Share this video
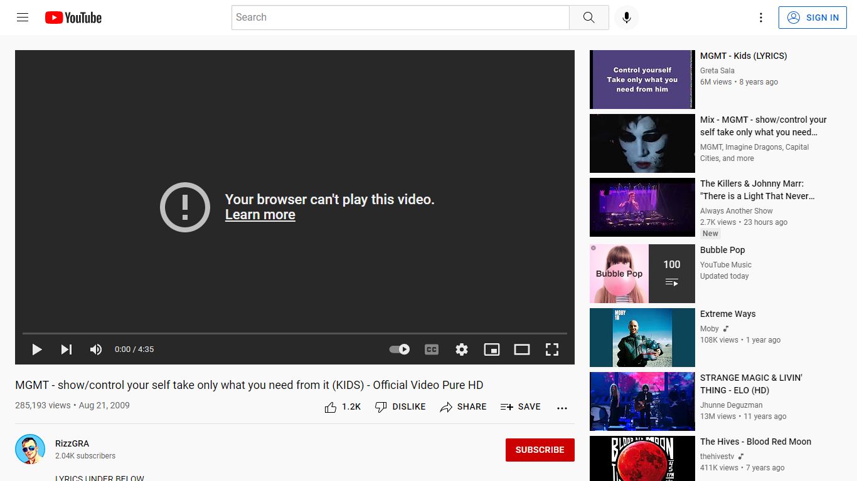857x481 pixels. tap(463, 407)
